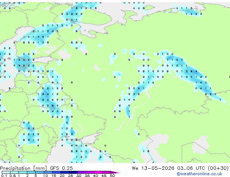Choose the 45–50 mm legend swatch
Image resolution: width=230 pixels, height=177 pixels.
107,172
